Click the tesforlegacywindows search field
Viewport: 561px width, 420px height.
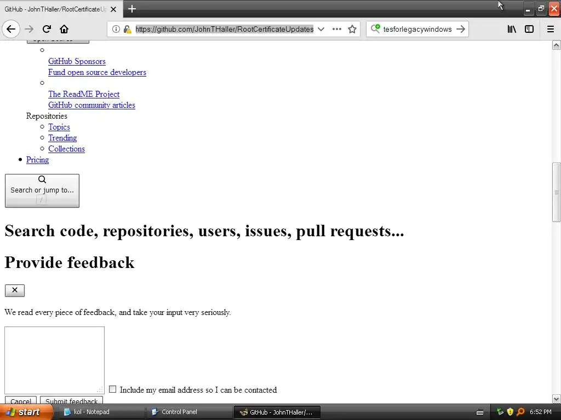click(417, 29)
